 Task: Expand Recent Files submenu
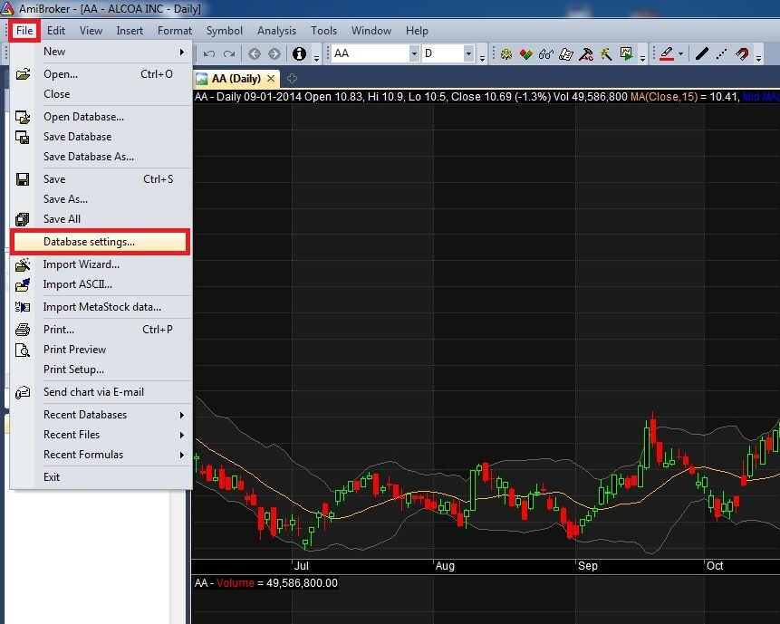101,435
